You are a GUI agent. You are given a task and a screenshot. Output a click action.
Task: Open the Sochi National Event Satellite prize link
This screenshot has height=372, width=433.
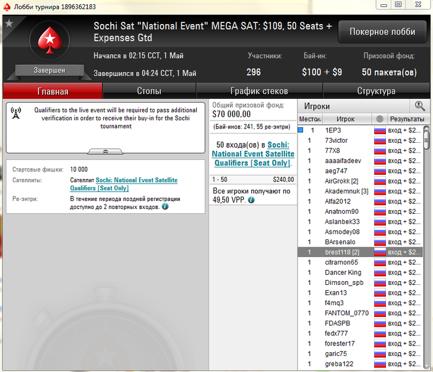253,154
